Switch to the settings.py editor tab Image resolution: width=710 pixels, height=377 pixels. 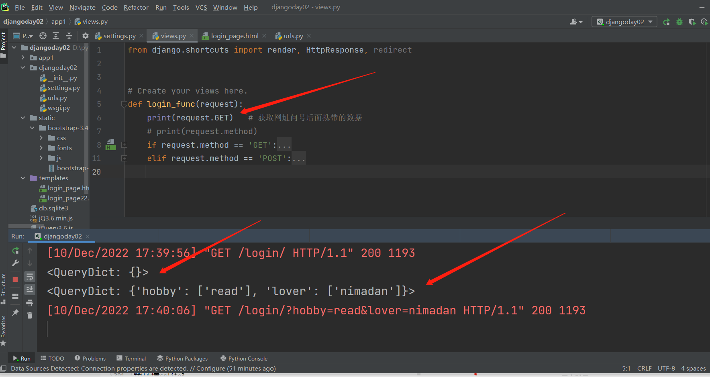coord(119,36)
